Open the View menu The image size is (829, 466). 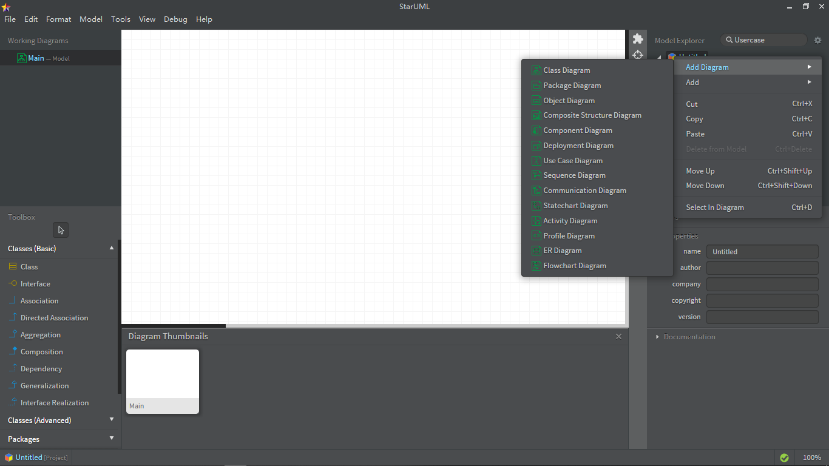(x=147, y=19)
